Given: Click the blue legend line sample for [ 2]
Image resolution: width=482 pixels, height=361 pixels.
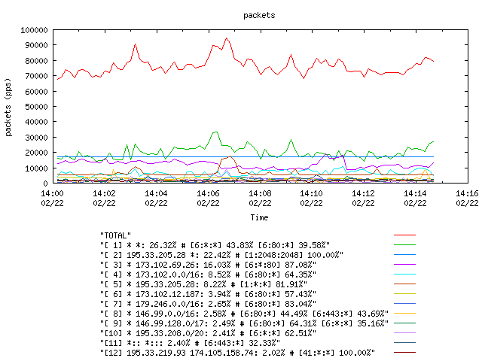Looking at the screenshot, I should pos(404,255).
